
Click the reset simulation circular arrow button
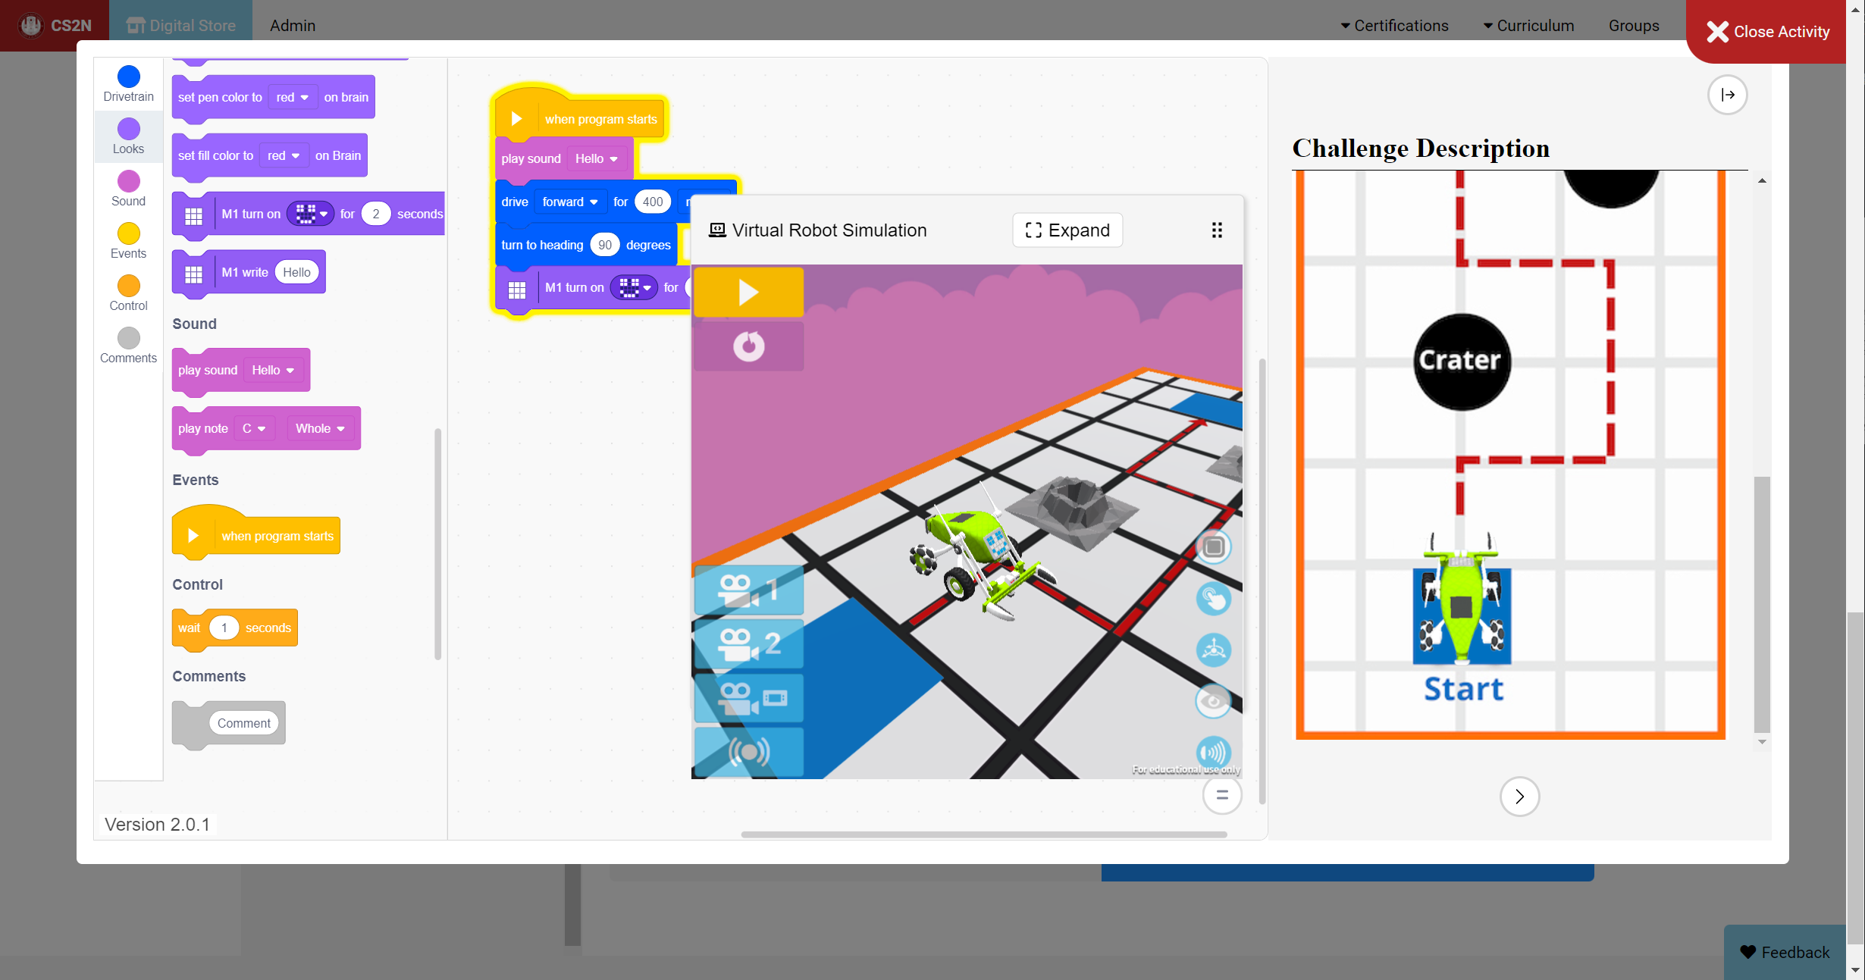[x=749, y=345]
